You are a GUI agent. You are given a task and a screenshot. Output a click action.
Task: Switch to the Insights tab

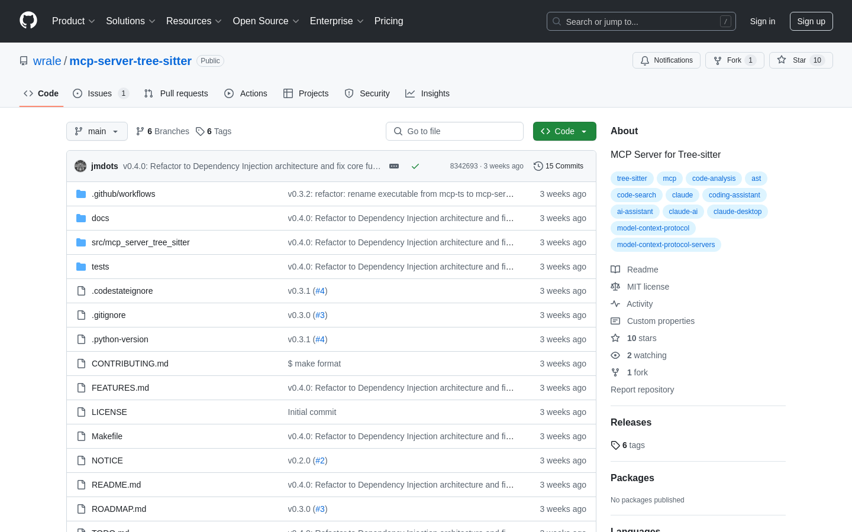(x=428, y=93)
